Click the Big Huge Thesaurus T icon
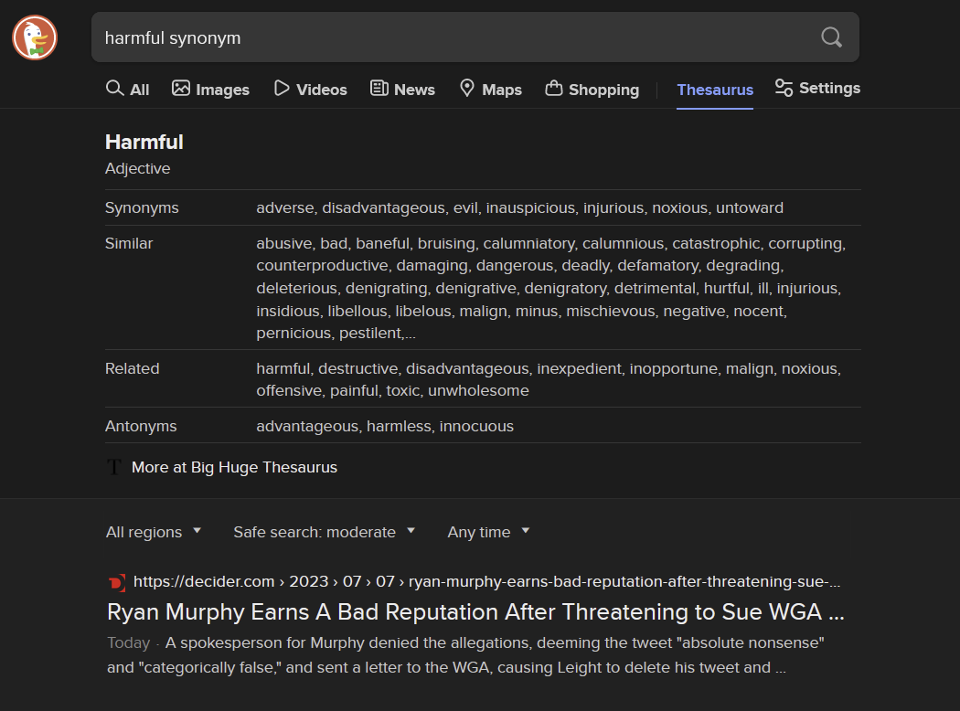This screenshot has width=960, height=711. [x=114, y=467]
